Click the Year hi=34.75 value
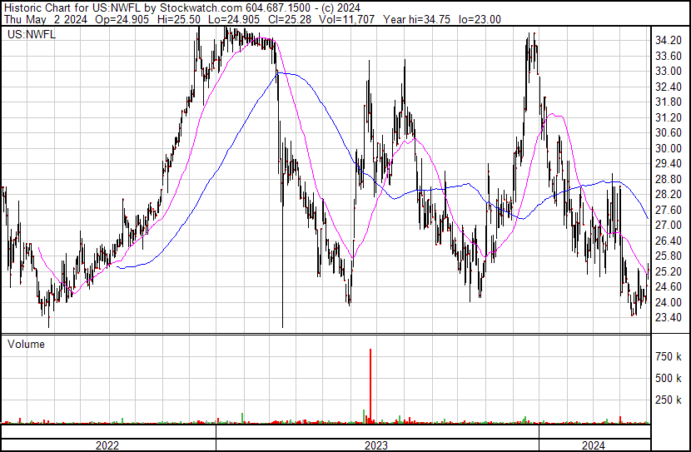691x452 pixels. click(x=416, y=19)
